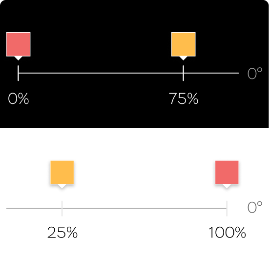Select the red color stop at 0%

[19, 44]
